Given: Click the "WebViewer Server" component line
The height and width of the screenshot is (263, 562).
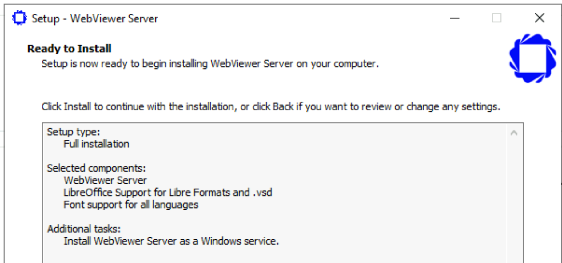Looking at the screenshot, I should (x=105, y=180).
